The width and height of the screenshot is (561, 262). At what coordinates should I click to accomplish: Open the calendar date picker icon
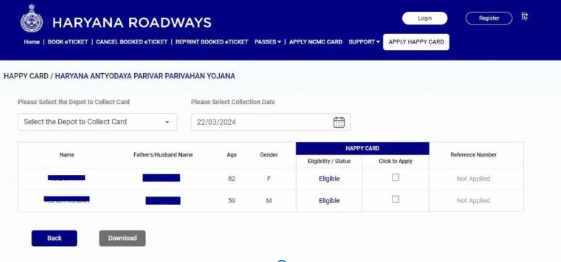(339, 122)
